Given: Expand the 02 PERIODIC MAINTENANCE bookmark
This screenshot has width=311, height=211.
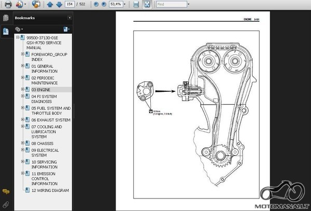Looking at the screenshot, I should click(x=23, y=77).
